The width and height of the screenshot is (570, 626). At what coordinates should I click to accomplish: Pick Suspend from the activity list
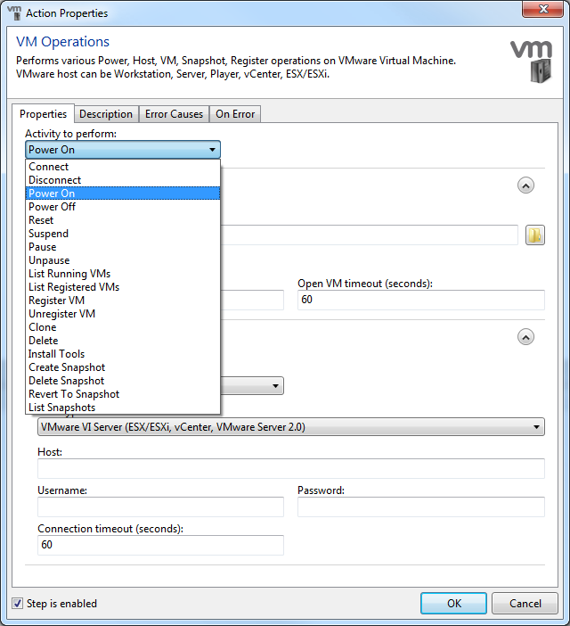(x=123, y=234)
